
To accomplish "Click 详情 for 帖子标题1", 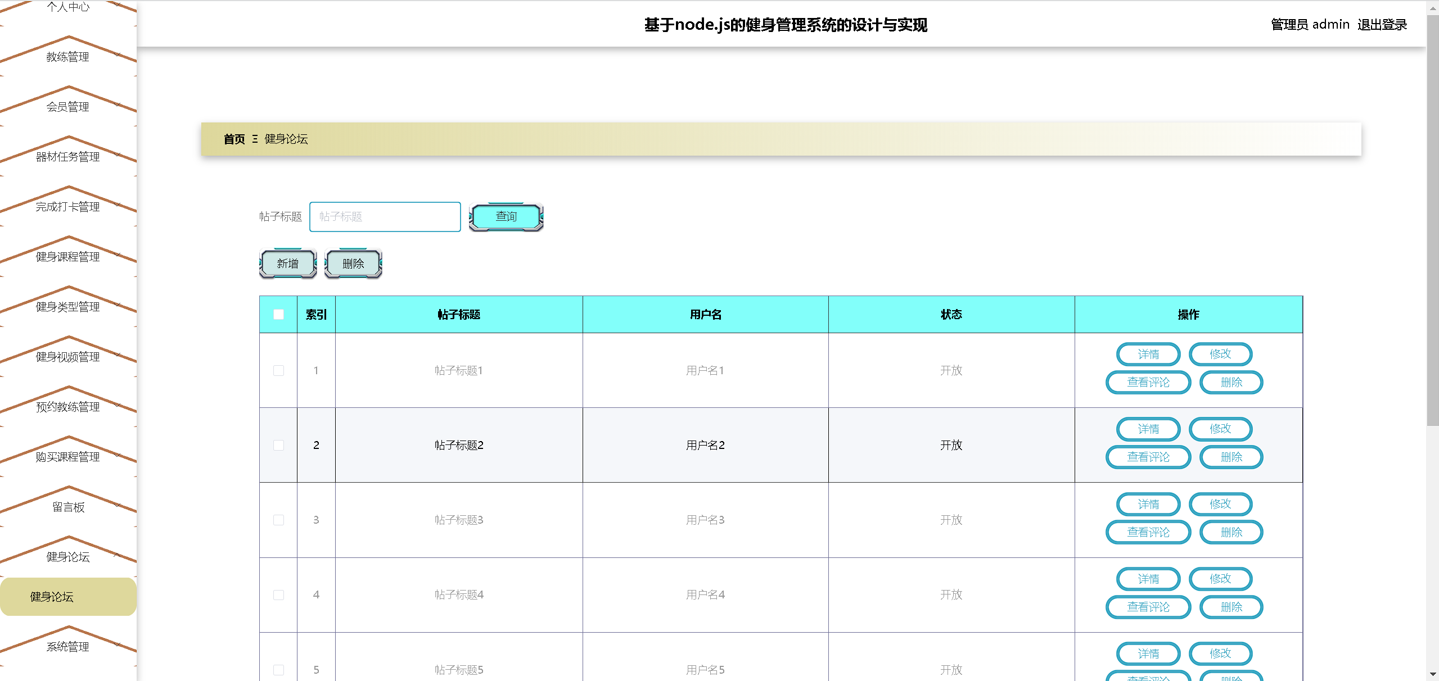I will [x=1148, y=355].
